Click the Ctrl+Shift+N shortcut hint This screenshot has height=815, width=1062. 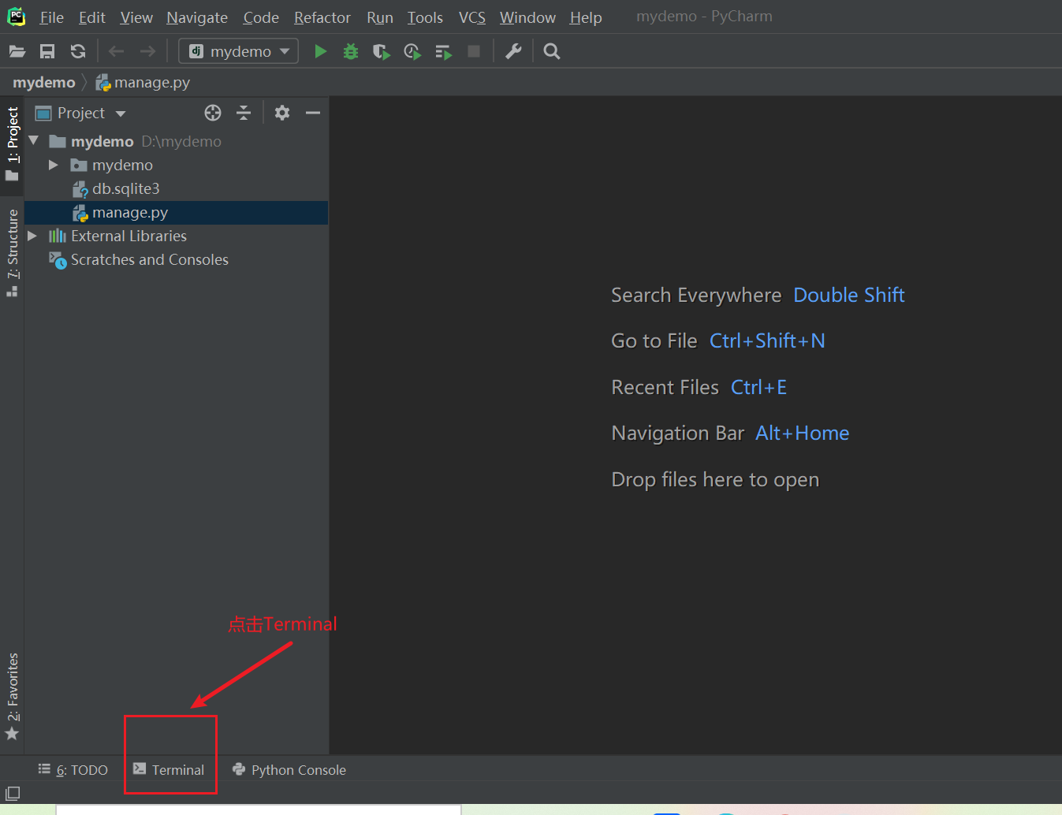(x=767, y=341)
